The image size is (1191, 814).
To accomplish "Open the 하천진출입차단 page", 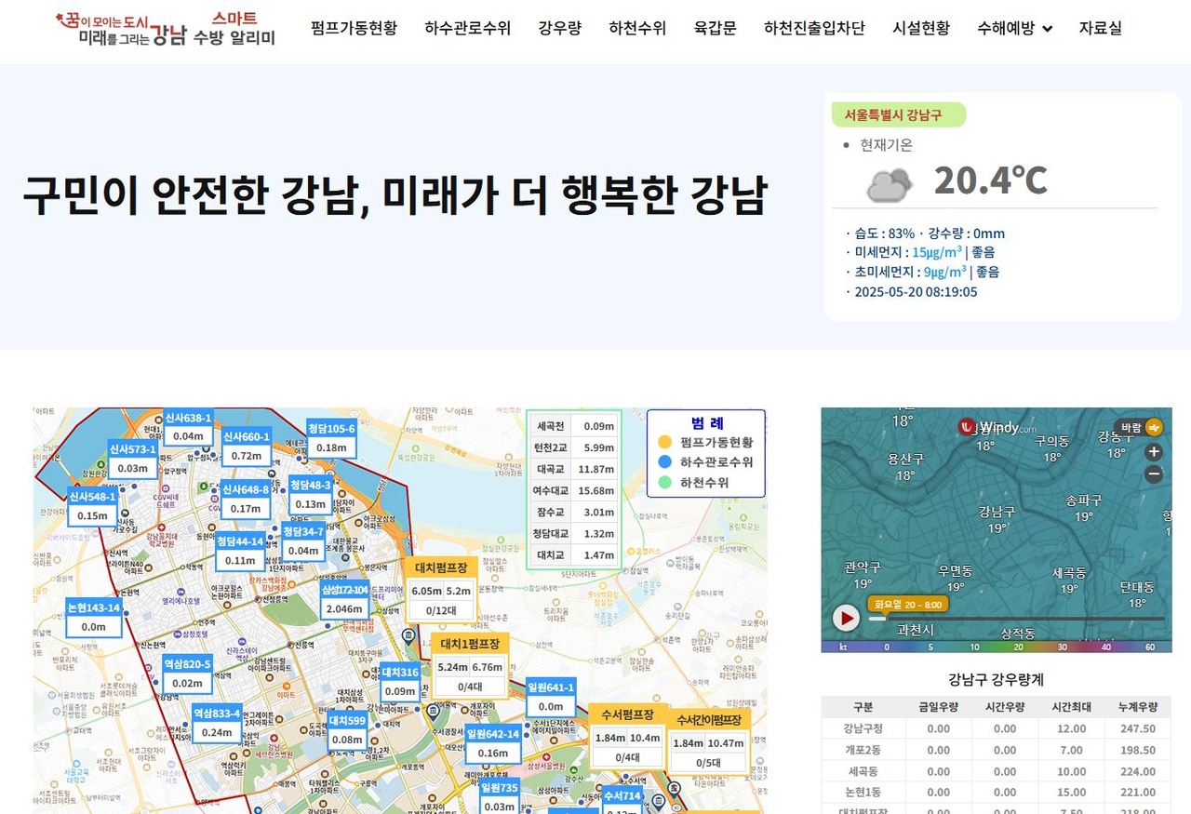I will click(x=814, y=28).
